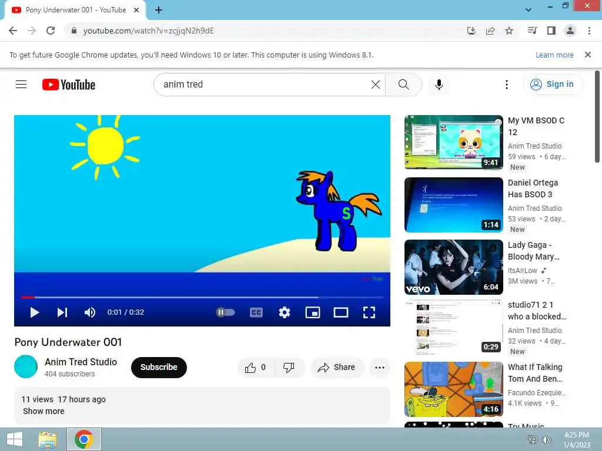This screenshot has width=602, height=451.
Task: Click itsAirLow channel name
Action: tap(523, 271)
